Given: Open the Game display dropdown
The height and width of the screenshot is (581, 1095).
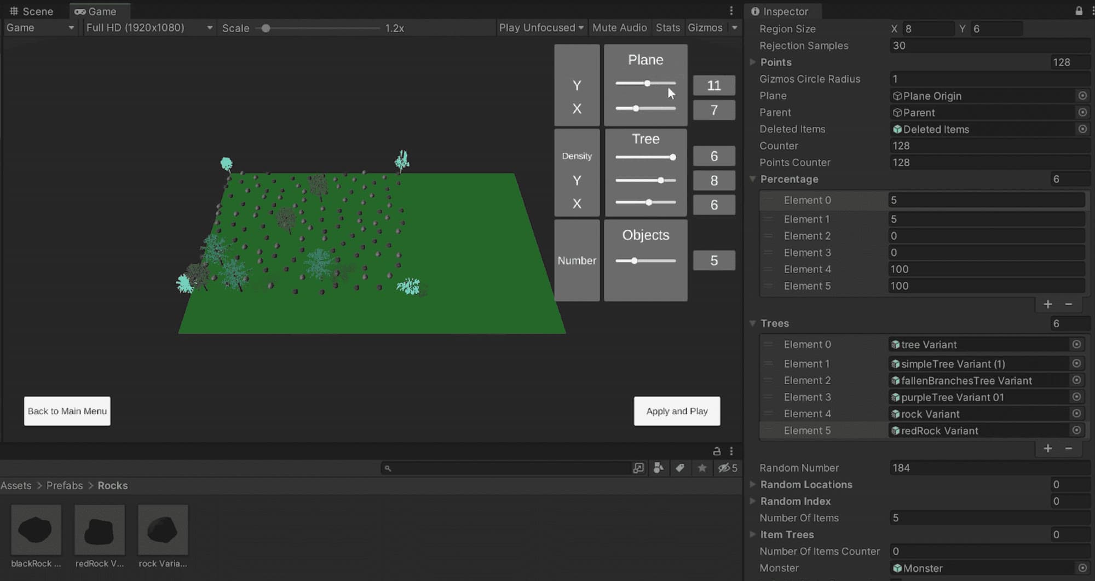Looking at the screenshot, I should click(39, 27).
